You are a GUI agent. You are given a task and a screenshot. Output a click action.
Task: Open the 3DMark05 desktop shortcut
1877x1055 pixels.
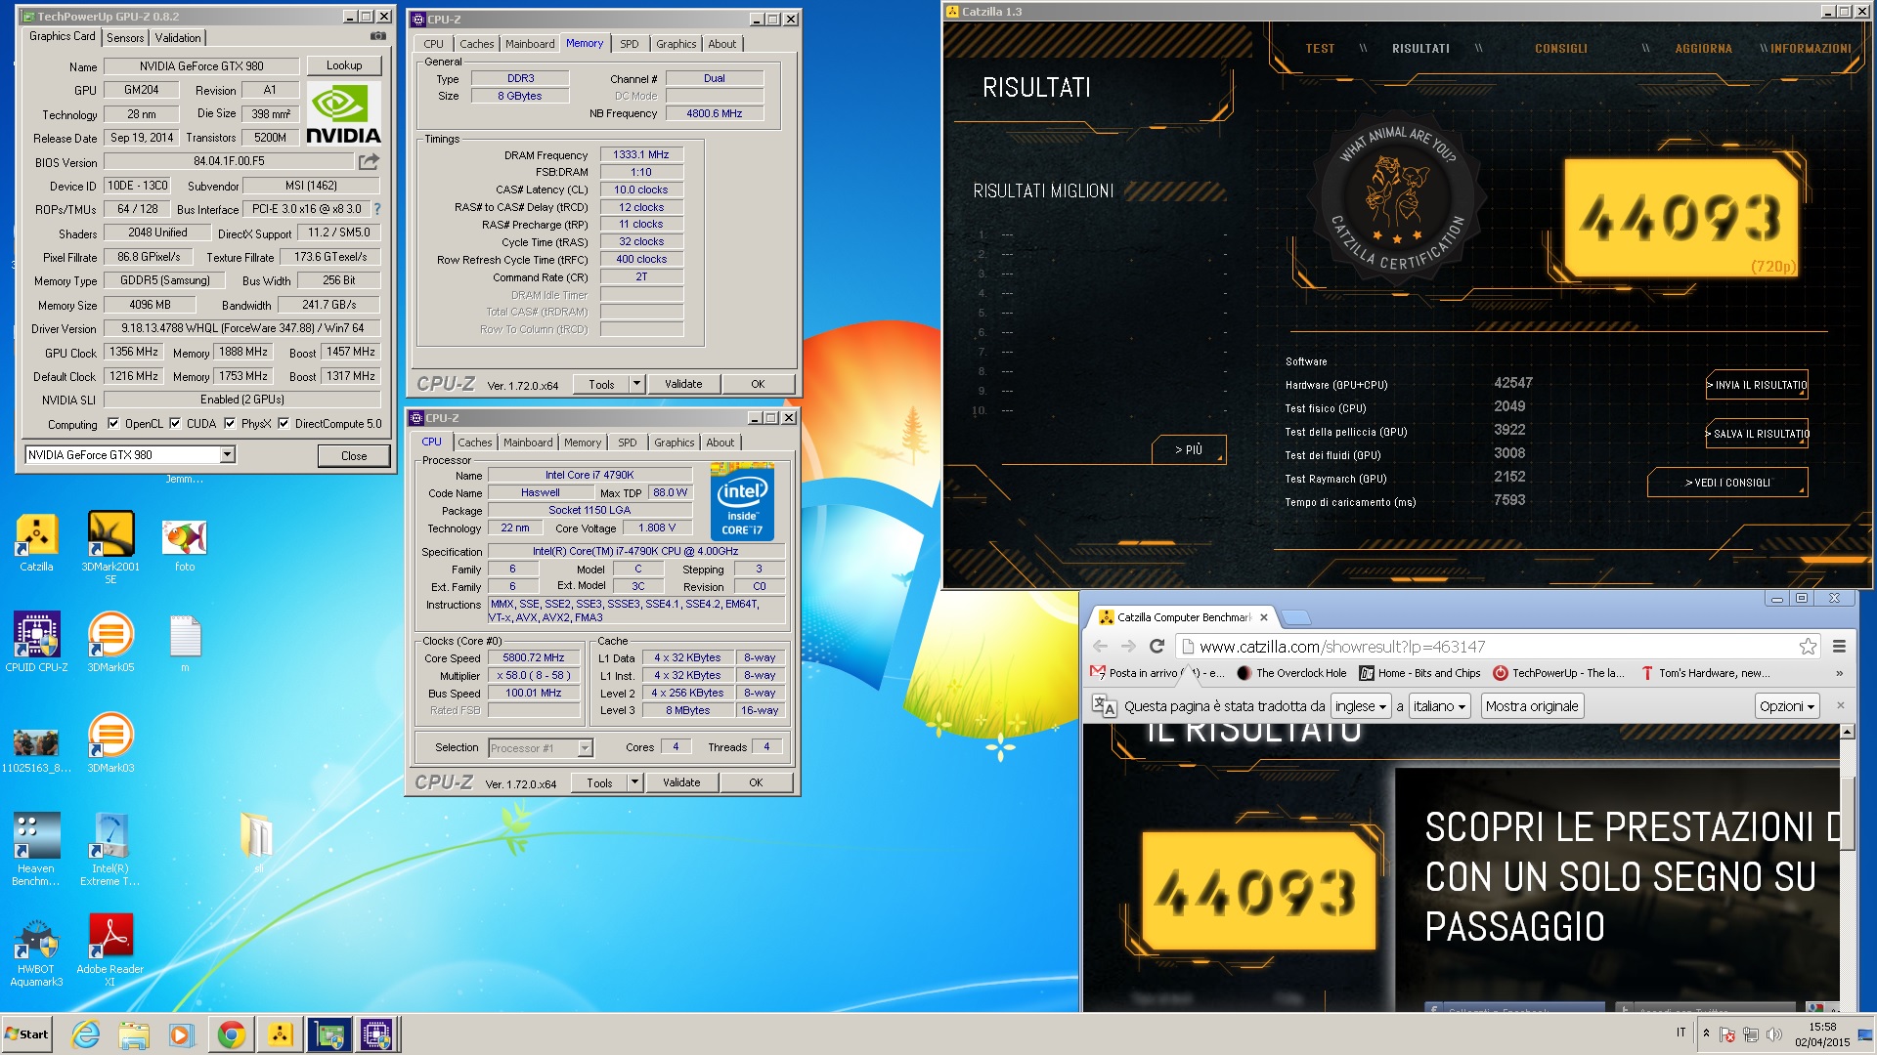pyautogui.click(x=110, y=642)
